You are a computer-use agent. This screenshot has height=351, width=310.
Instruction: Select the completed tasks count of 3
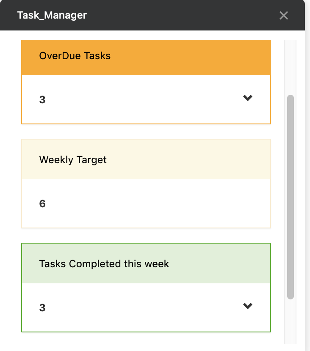point(42,307)
